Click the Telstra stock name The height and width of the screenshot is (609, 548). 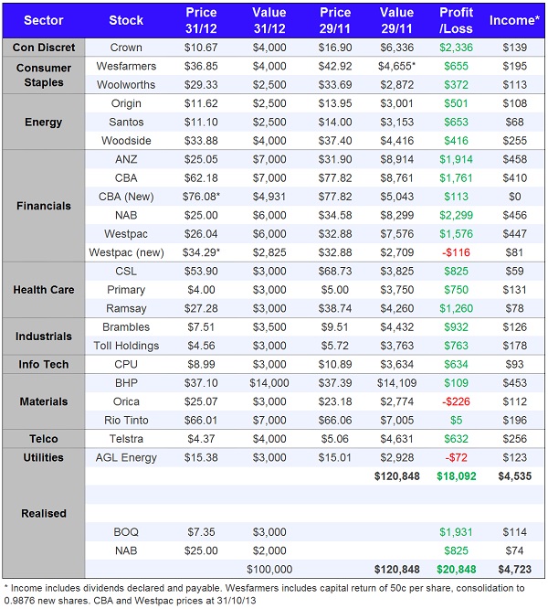point(126,440)
